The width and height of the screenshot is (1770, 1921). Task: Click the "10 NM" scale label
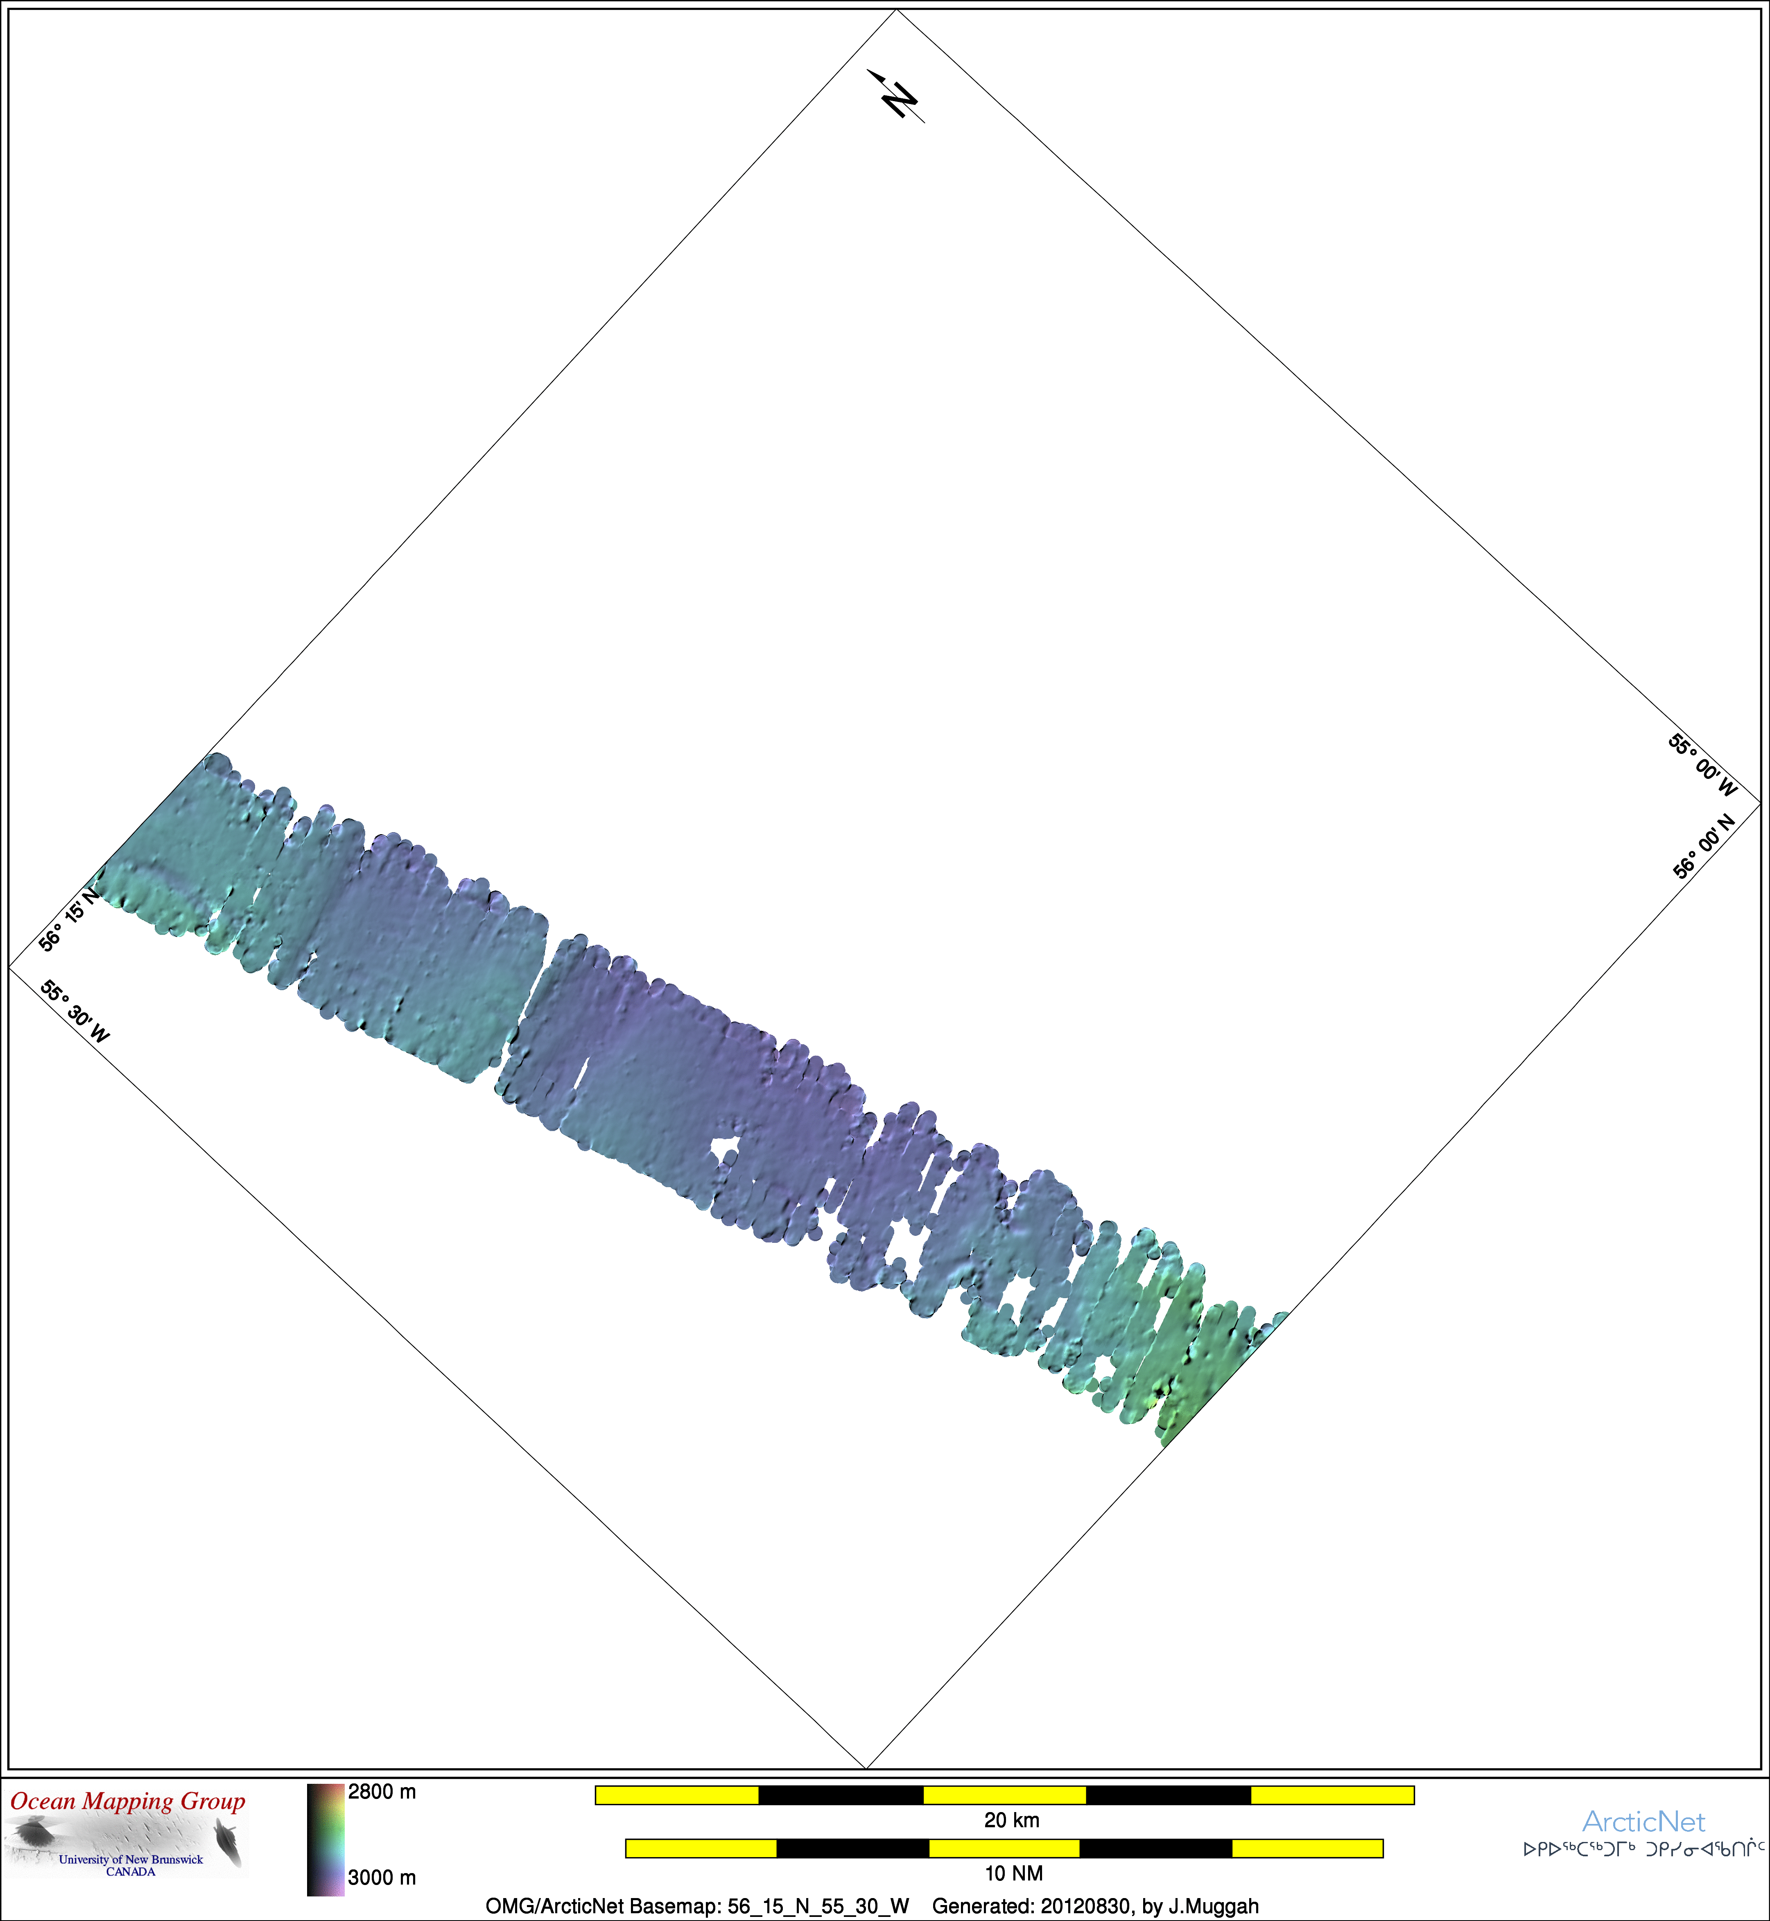[1013, 1872]
